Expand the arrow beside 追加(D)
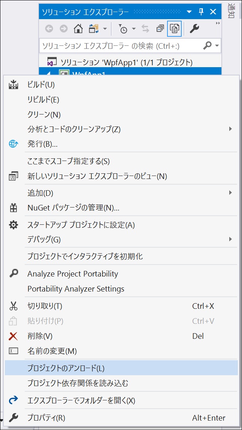 click(x=230, y=193)
